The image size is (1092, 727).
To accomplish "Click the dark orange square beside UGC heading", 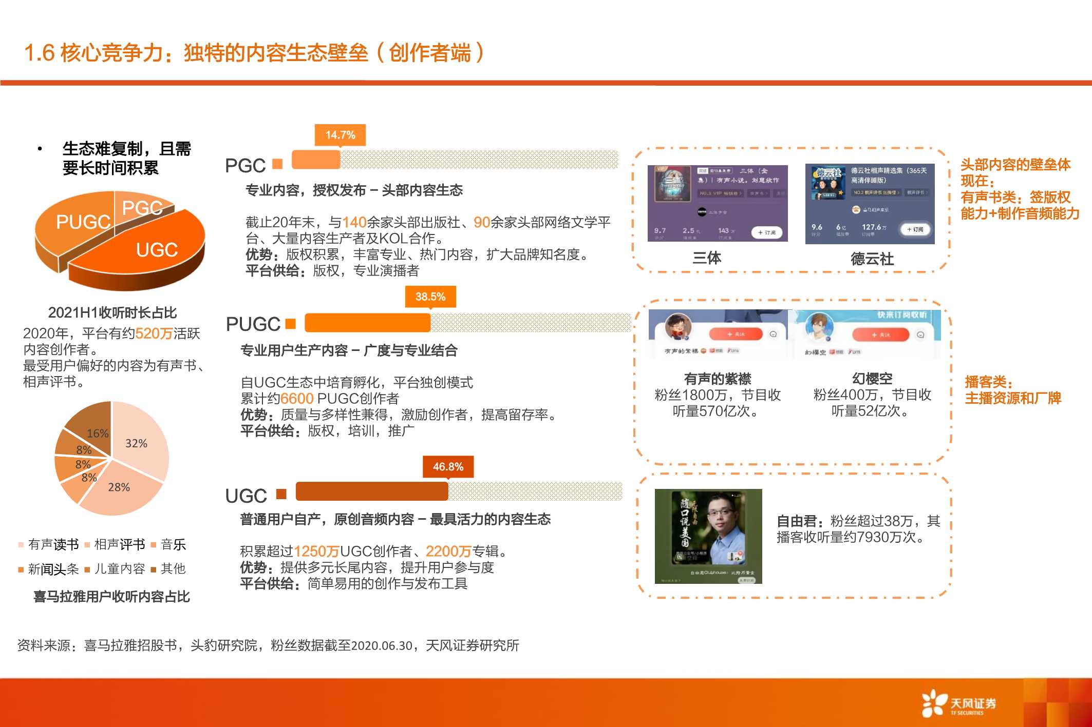I will point(281,494).
